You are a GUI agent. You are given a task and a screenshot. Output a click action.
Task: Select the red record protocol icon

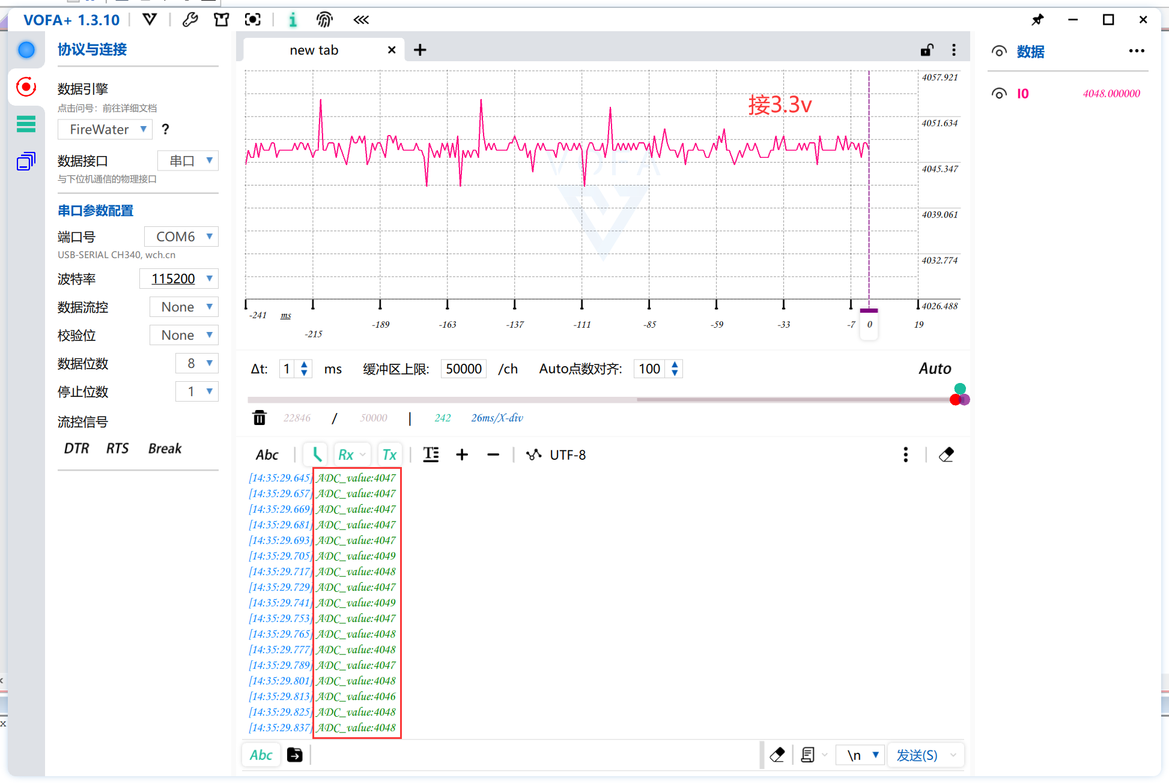point(26,87)
